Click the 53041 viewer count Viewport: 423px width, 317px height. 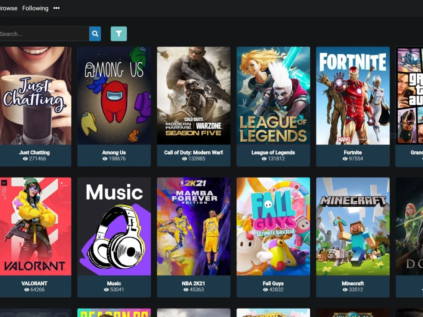117,290
